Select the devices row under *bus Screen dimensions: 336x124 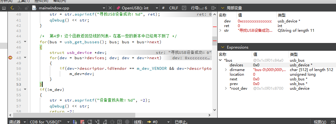(x=277, y=65)
